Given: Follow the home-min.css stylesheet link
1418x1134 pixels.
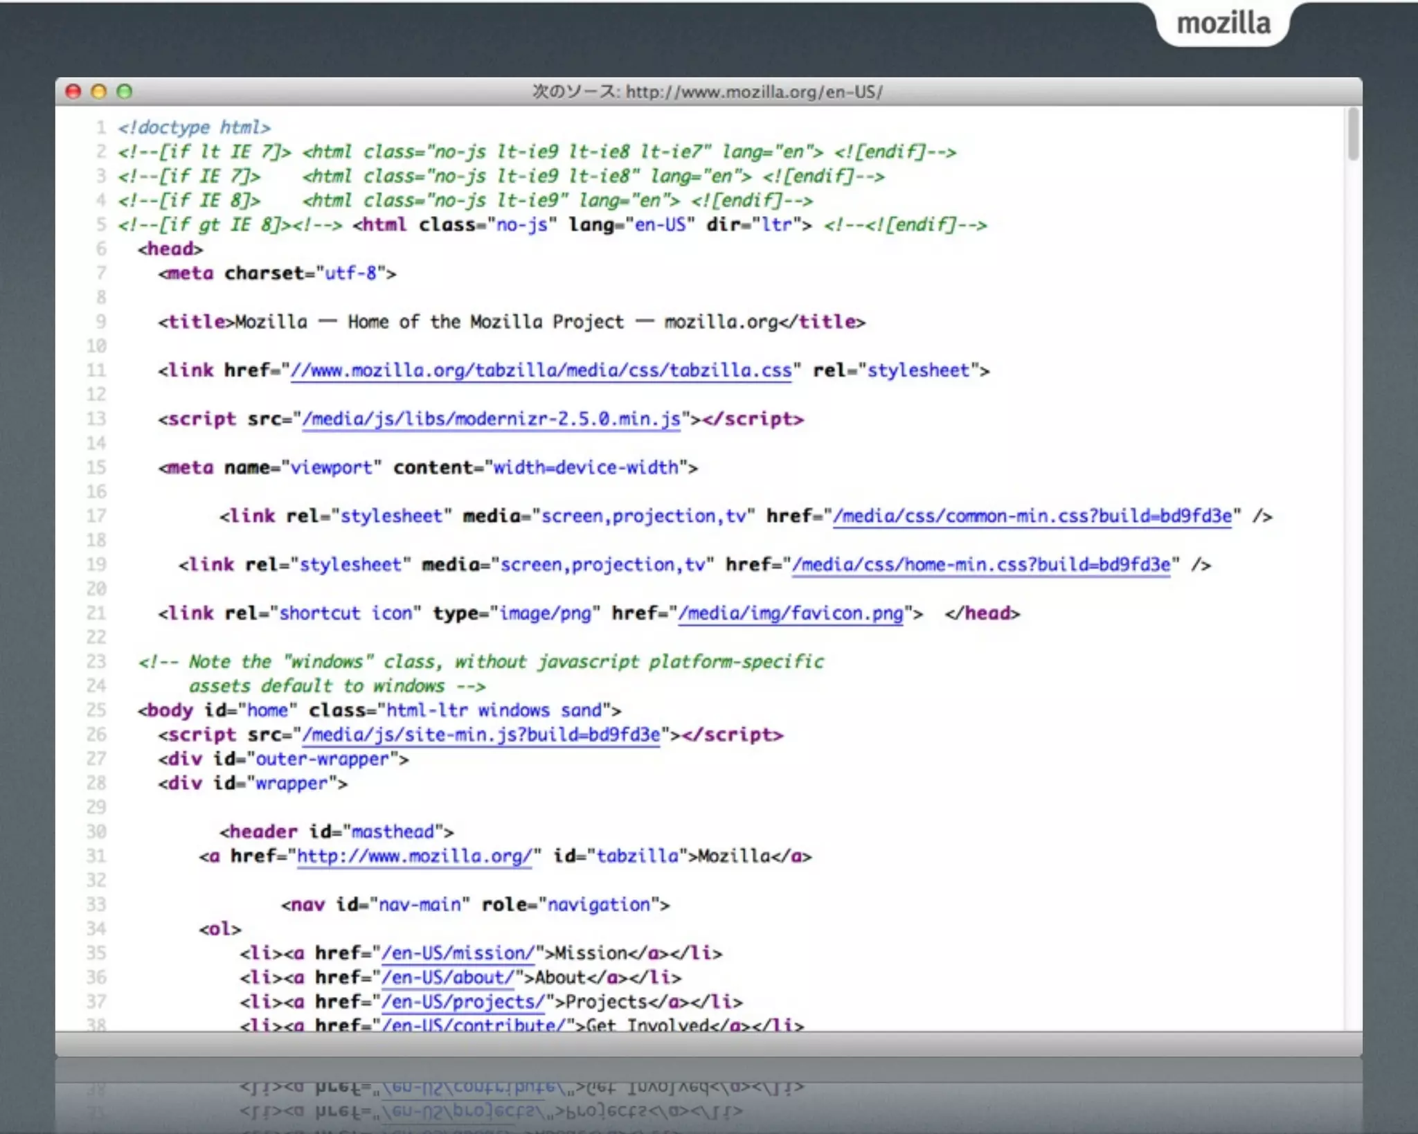Looking at the screenshot, I should [980, 564].
